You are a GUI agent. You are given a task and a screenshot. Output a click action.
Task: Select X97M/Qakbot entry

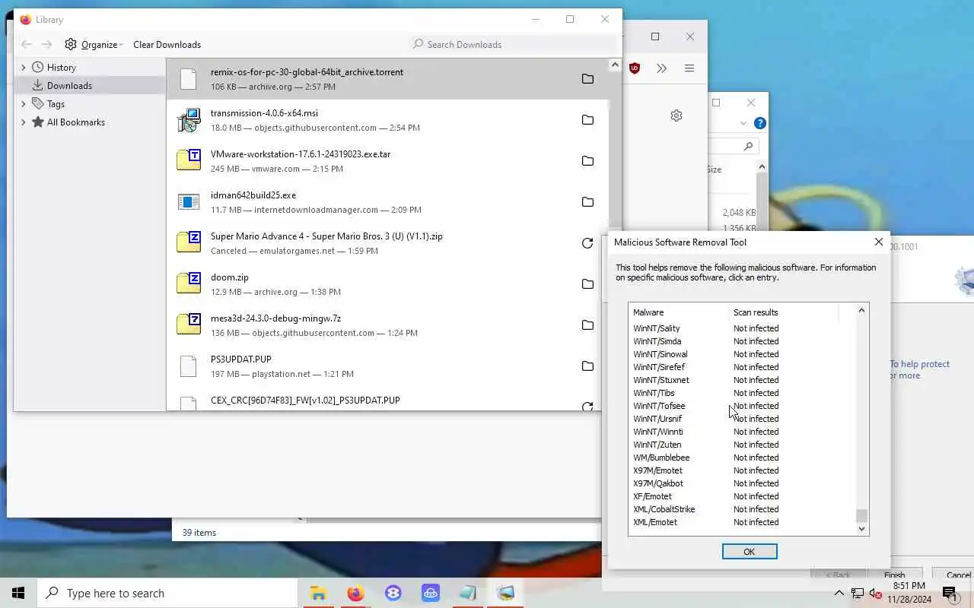658,483
